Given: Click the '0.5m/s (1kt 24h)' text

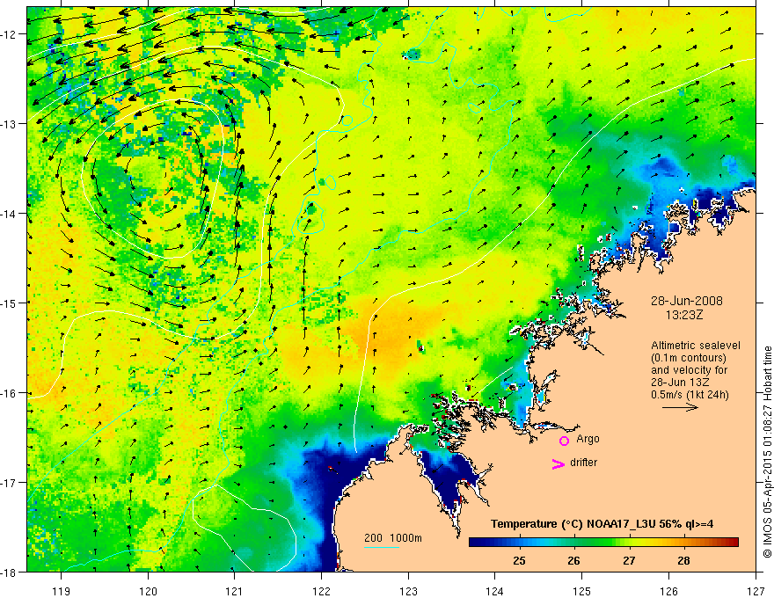Looking at the screenshot, I should (690, 394).
